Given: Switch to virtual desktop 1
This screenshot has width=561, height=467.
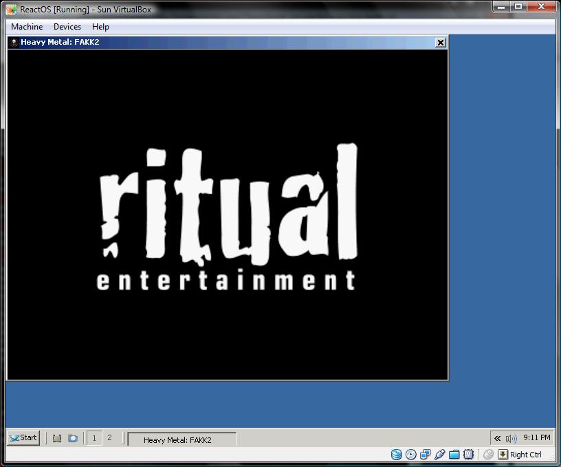Looking at the screenshot, I should coord(94,438).
